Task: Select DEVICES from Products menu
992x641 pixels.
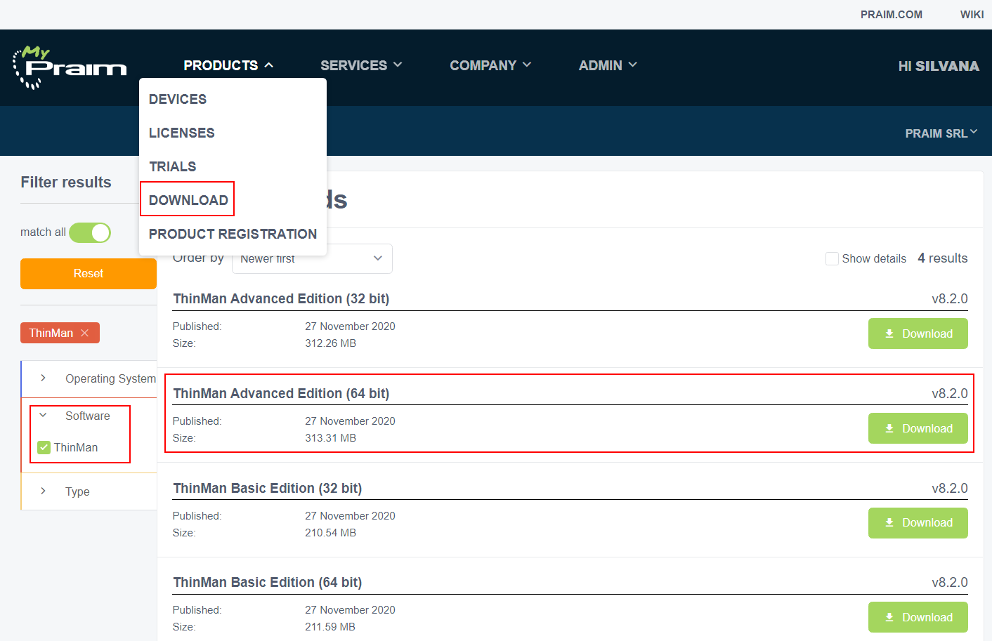Action: (x=178, y=99)
